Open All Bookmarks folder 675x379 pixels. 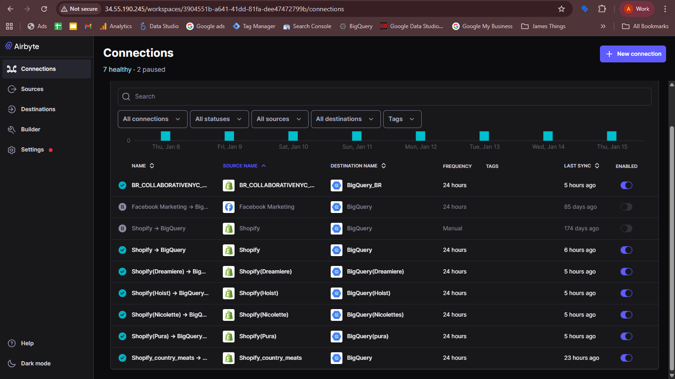point(645,26)
